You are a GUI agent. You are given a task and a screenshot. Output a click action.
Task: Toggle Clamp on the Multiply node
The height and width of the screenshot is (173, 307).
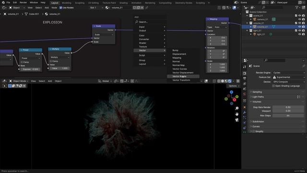coord(51,61)
